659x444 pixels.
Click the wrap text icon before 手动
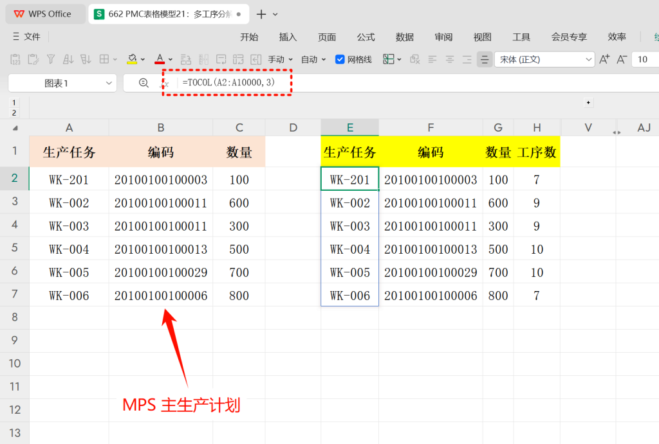[256, 60]
